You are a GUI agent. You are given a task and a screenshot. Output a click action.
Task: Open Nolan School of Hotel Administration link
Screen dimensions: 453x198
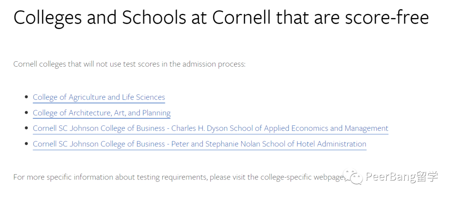[200, 144]
